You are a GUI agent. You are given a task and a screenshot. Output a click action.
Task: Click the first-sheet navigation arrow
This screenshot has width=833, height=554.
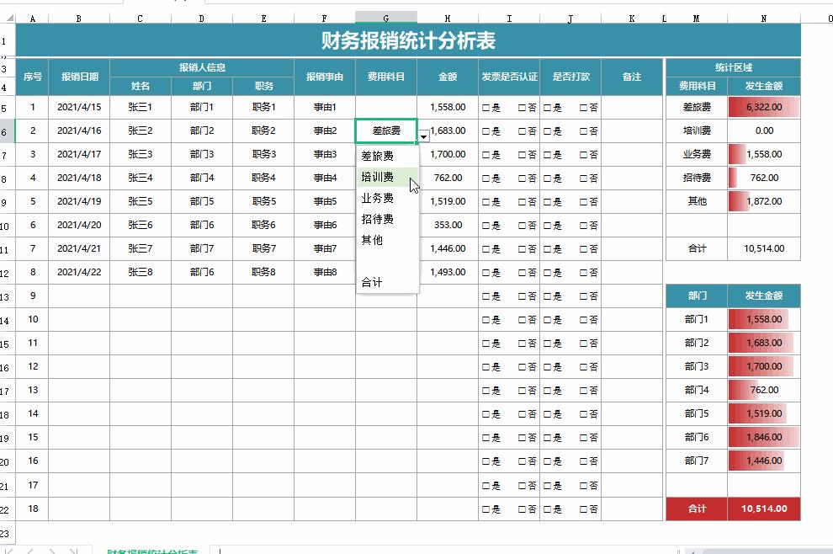(9, 551)
